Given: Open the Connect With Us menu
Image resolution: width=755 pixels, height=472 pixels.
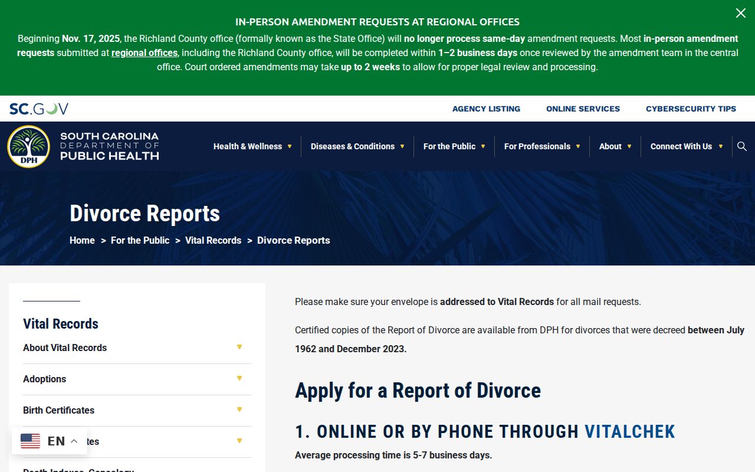Looking at the screenshot, I should click(681, 146).
